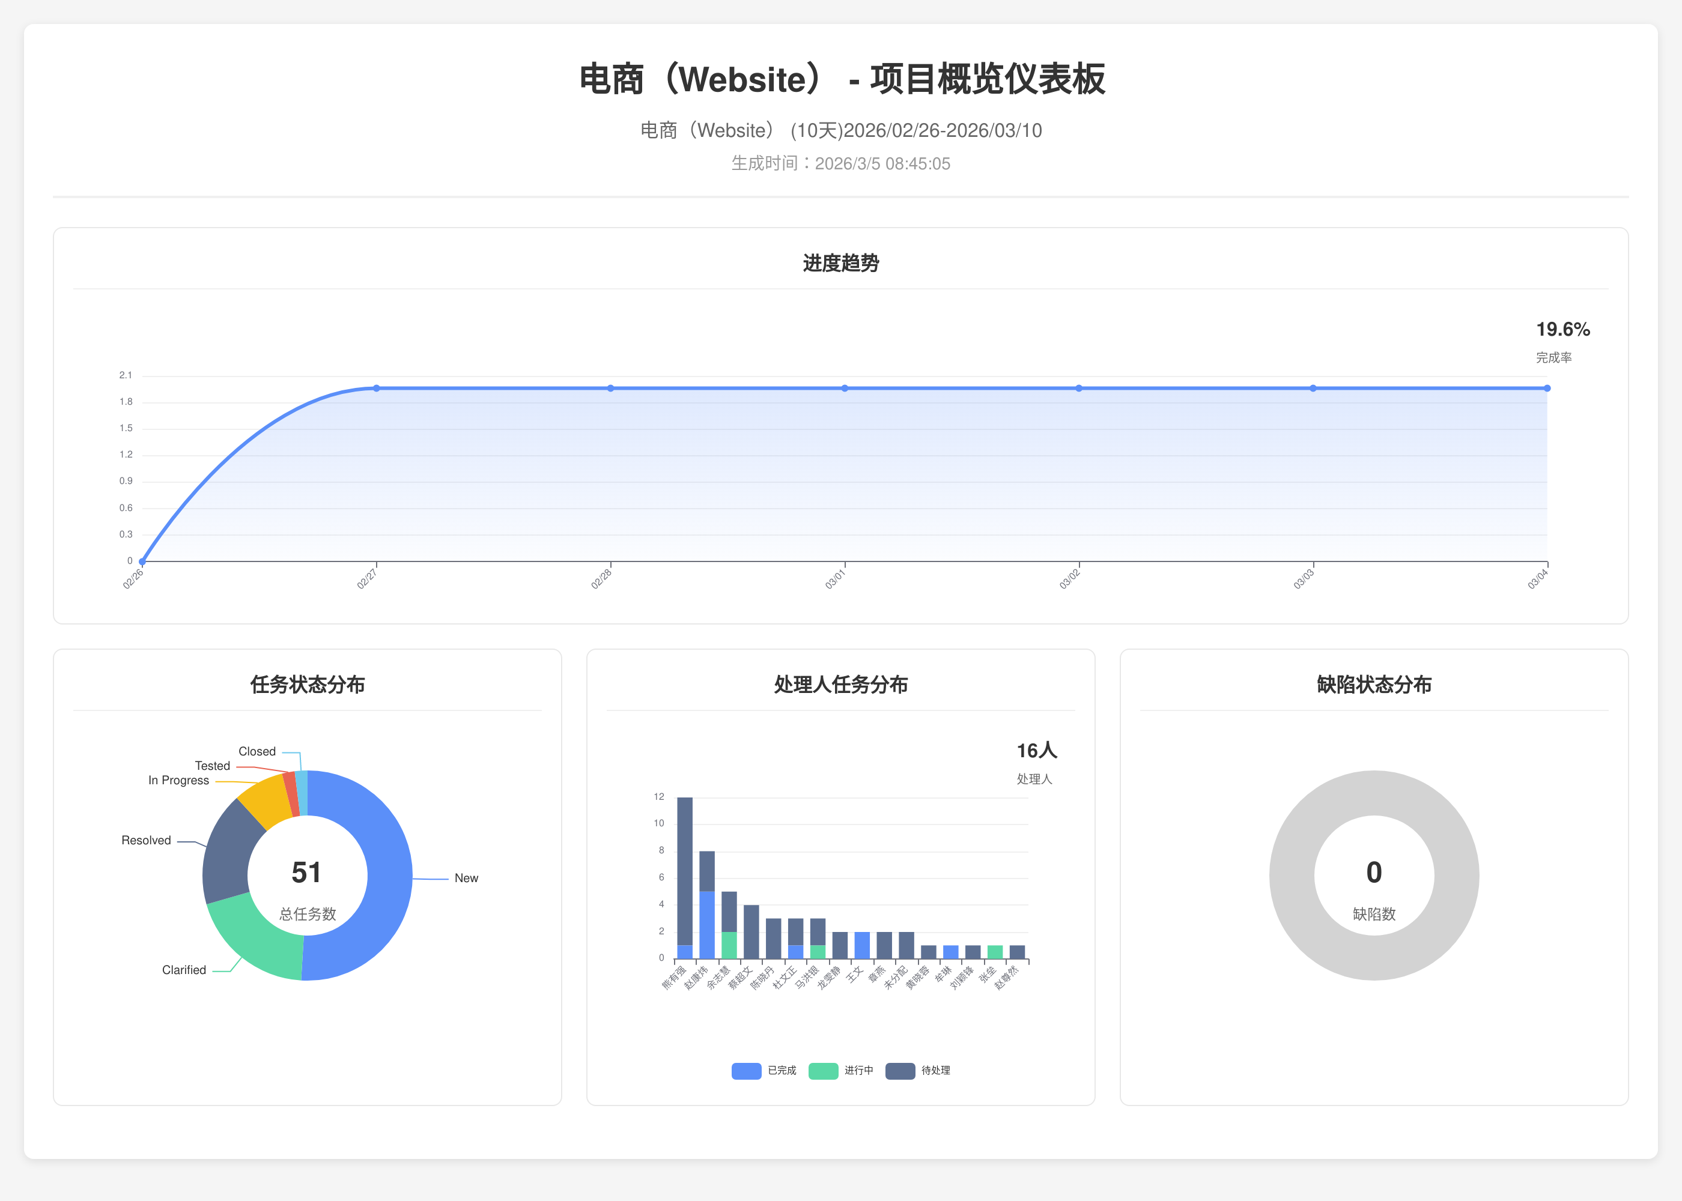
Task: Click the green 进行中 bar segment for 余志慧
Action: point(729,945)
